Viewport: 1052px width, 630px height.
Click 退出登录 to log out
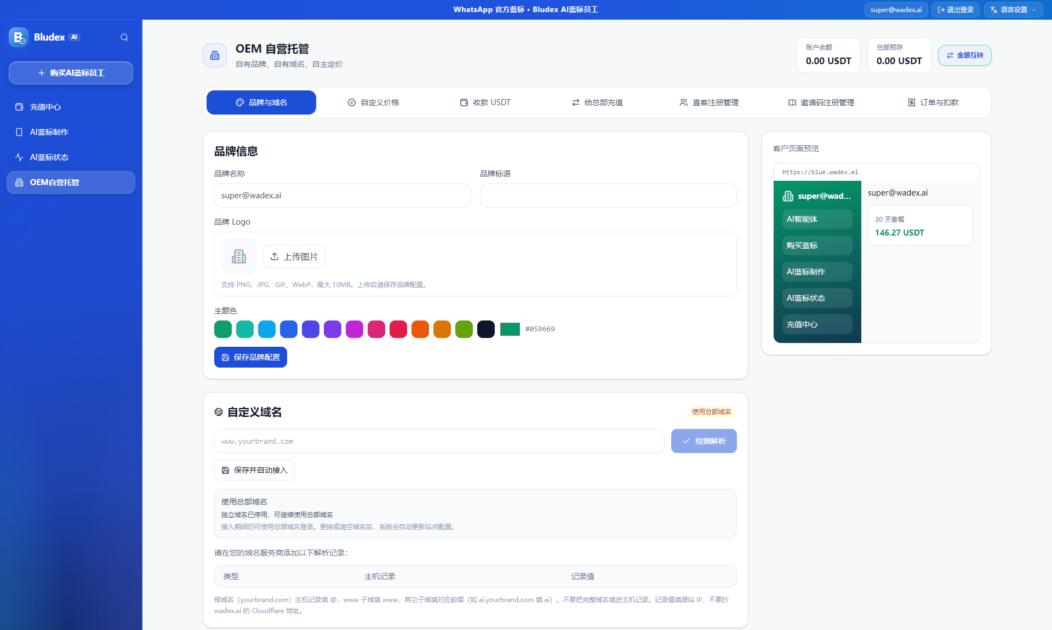pos(956,10)
